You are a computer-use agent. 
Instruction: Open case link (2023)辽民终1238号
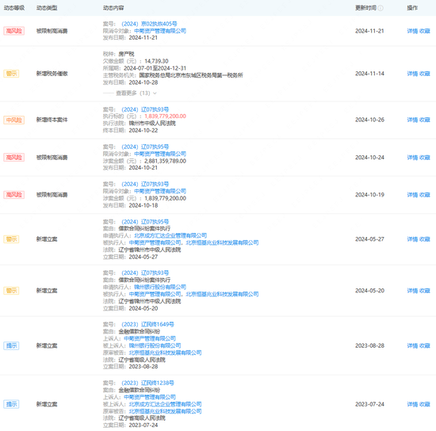coord(147,383)
